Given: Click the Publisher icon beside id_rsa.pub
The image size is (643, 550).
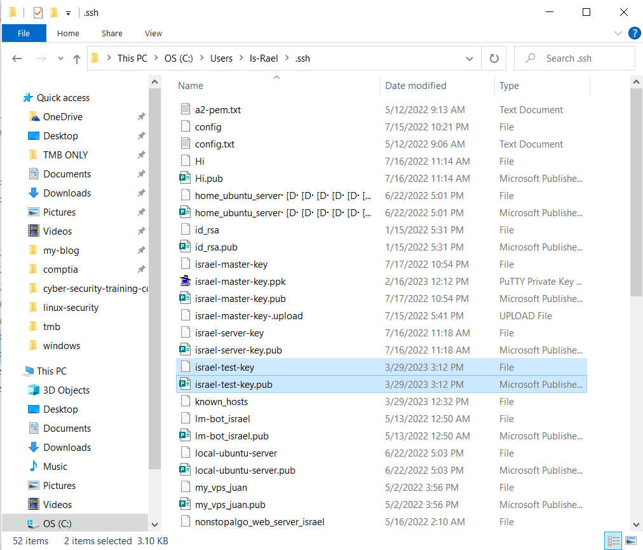Looking at the screenshot, I should tap(185, 247).
